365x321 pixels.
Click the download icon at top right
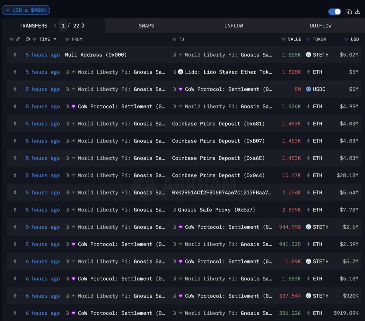[358, 11]
